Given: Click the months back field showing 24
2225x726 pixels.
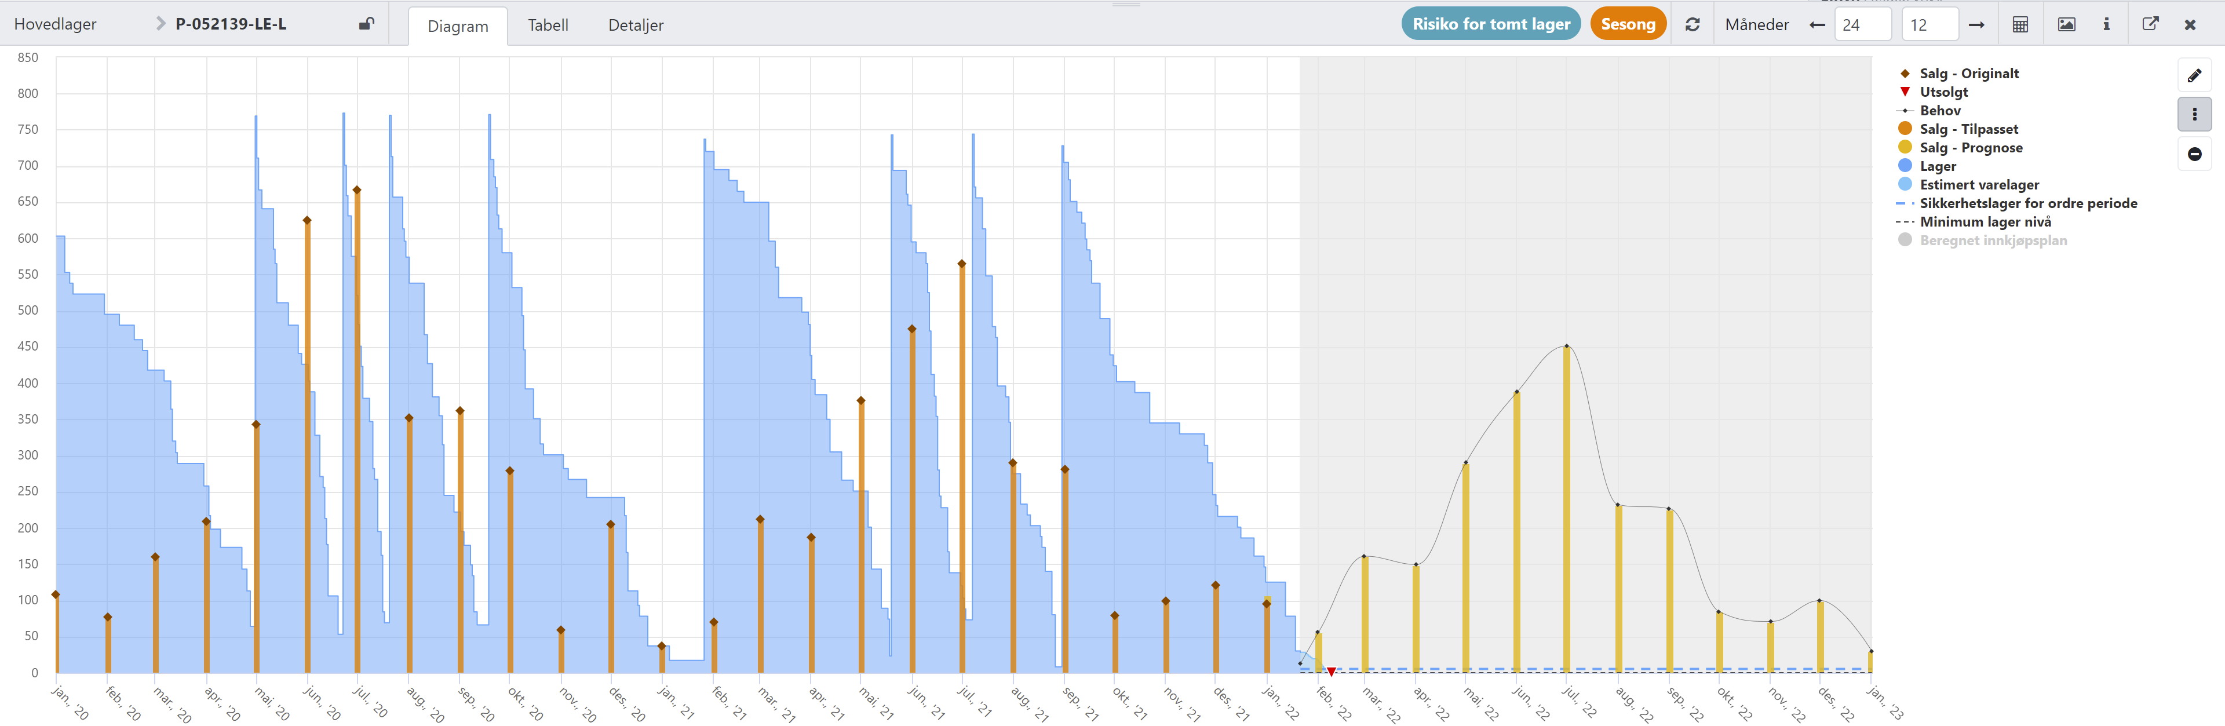Looking at the screenshot, I should [1861, 24].
